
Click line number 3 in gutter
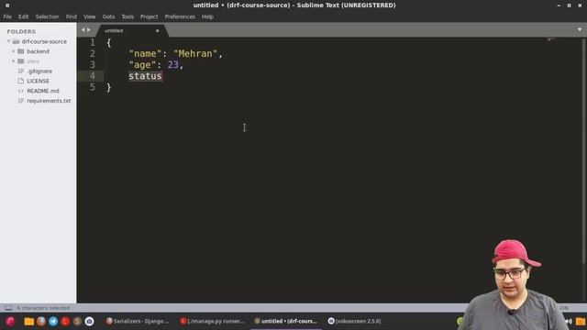coord(93,65)
